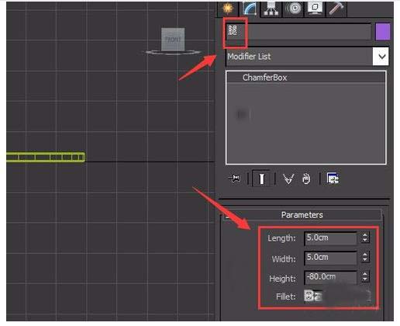The height and width of the screenshot is (326, 400).
Task: Click the object name field
Action: click(298, 32)
